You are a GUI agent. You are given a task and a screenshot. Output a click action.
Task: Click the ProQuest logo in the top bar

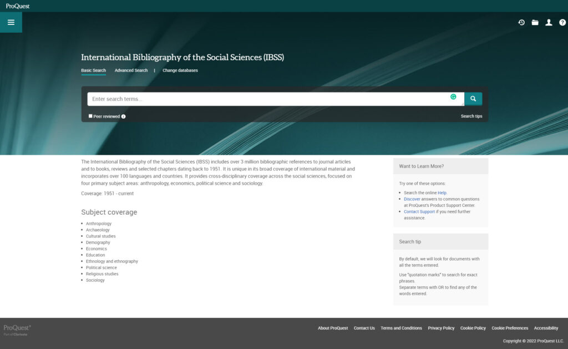click(17, 5)
